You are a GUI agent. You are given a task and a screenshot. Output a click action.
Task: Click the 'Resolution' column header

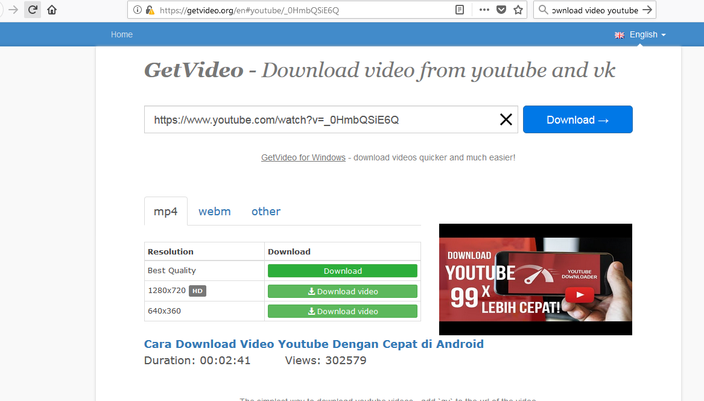(205, 251)
